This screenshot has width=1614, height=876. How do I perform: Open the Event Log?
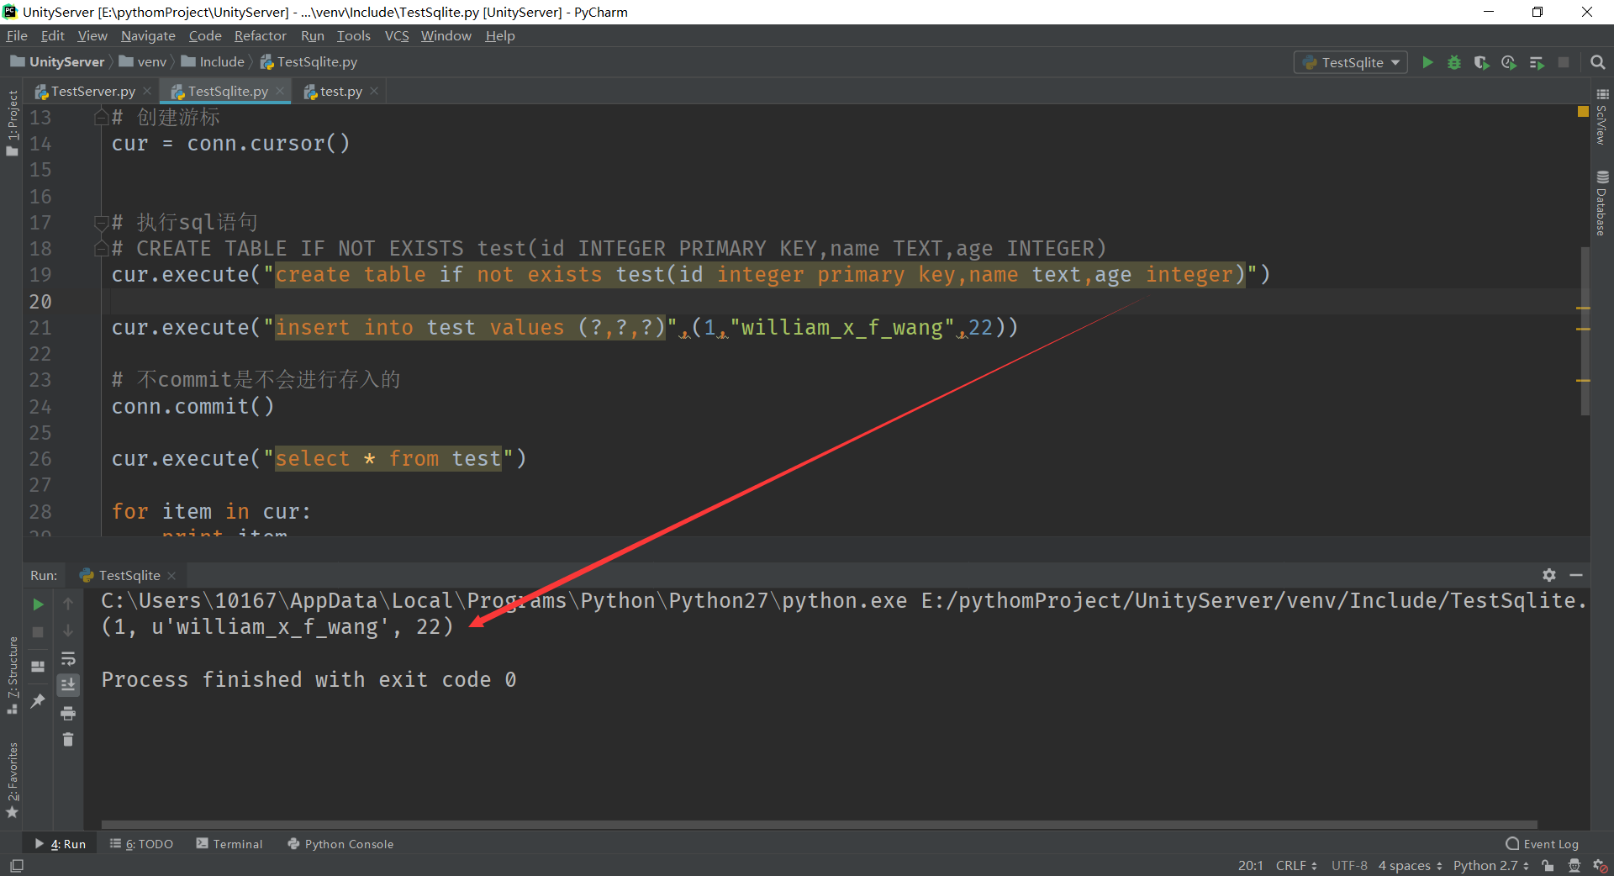[x=1547, y=843]
